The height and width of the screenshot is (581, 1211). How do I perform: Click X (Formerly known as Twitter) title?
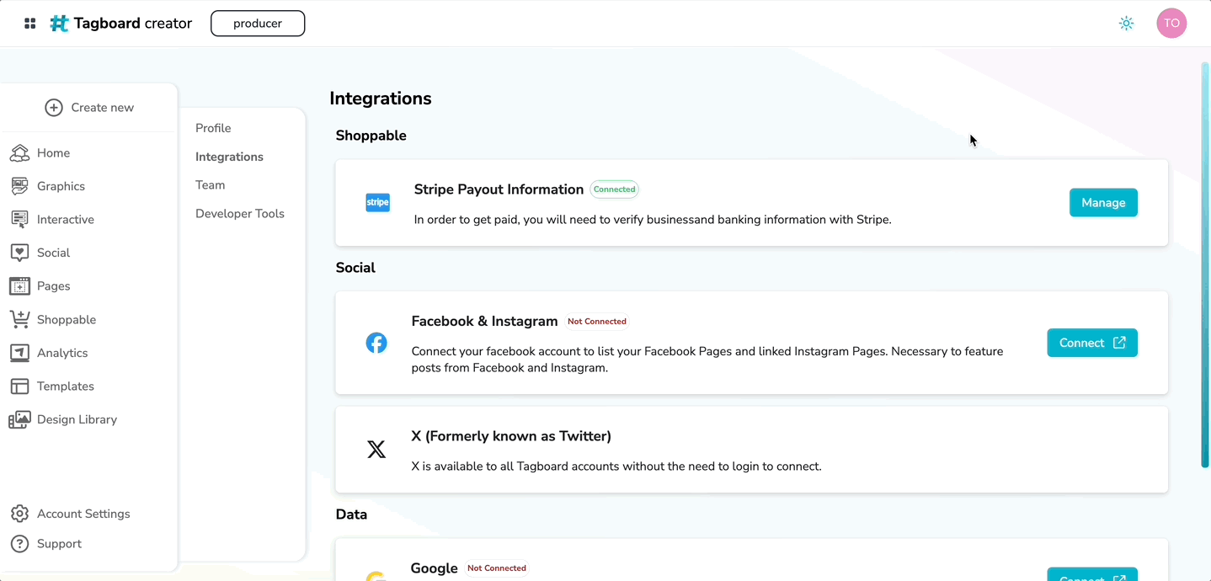pos(511,436)
